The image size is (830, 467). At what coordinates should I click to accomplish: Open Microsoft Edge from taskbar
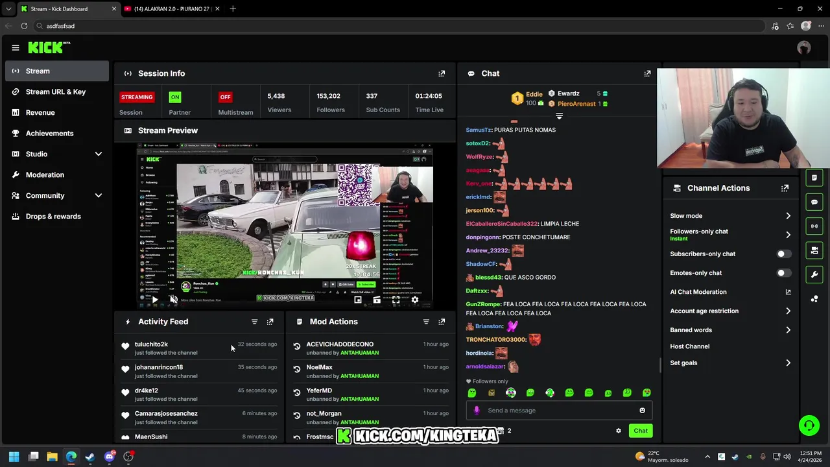tap(71, 457)
